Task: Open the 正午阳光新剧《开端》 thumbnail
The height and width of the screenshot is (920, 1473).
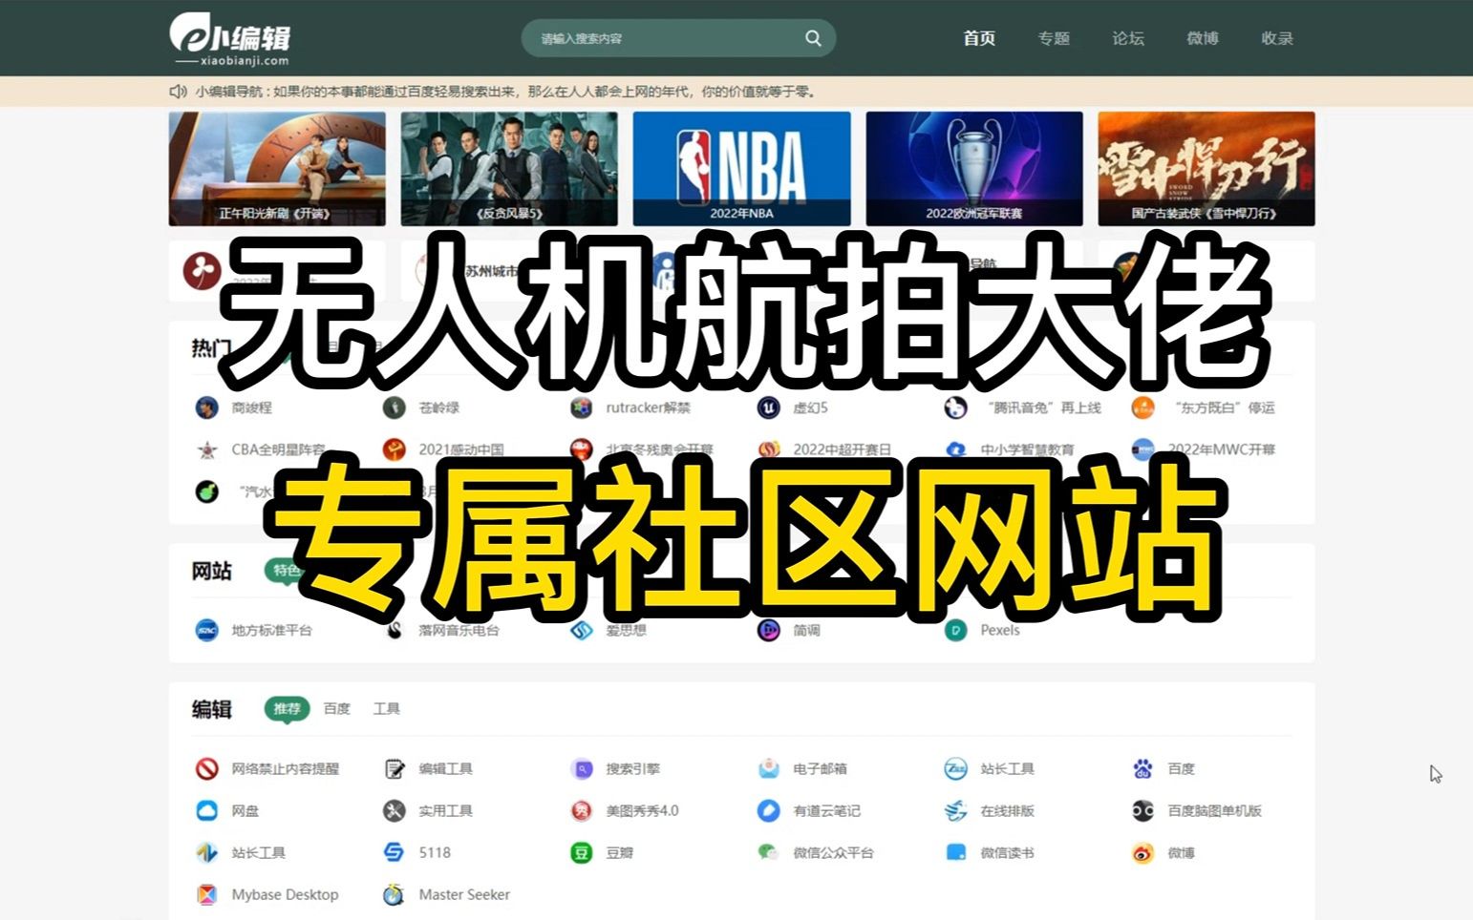Action: coord(277,169)
